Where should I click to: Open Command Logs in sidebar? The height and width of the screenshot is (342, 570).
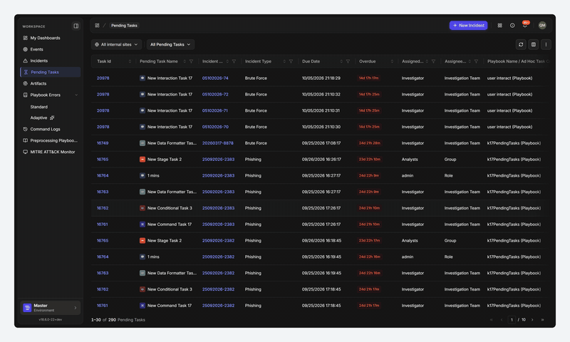(x=45, y=129)
